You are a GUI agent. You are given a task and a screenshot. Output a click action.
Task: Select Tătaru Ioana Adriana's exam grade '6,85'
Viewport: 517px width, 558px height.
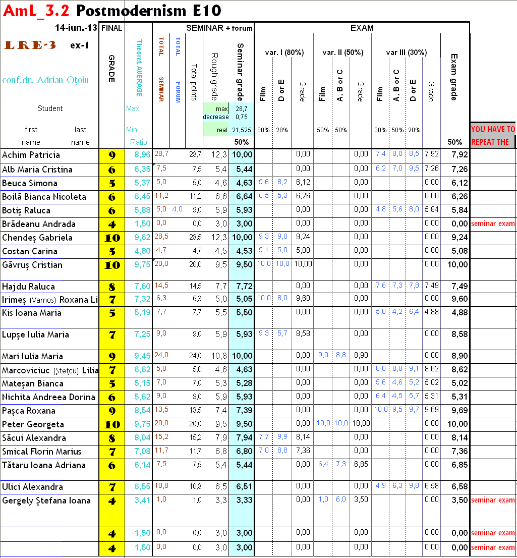(459, 465)
